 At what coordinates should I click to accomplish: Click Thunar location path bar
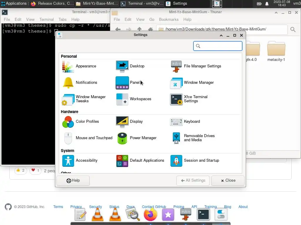click(x=222, y=29)
